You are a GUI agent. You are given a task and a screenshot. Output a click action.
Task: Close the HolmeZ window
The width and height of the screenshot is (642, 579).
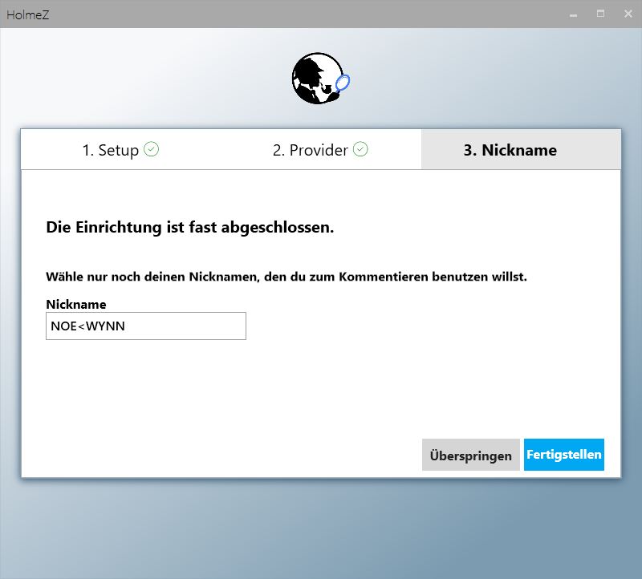[628, 14]
